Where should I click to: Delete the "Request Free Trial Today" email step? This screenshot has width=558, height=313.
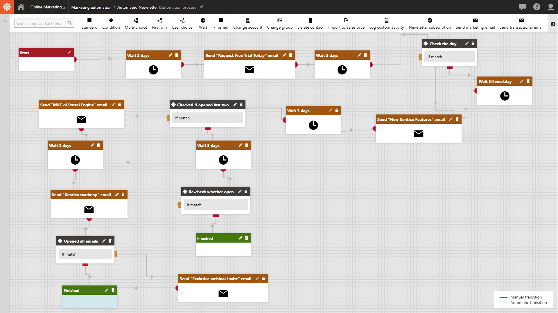coord(290,55)
